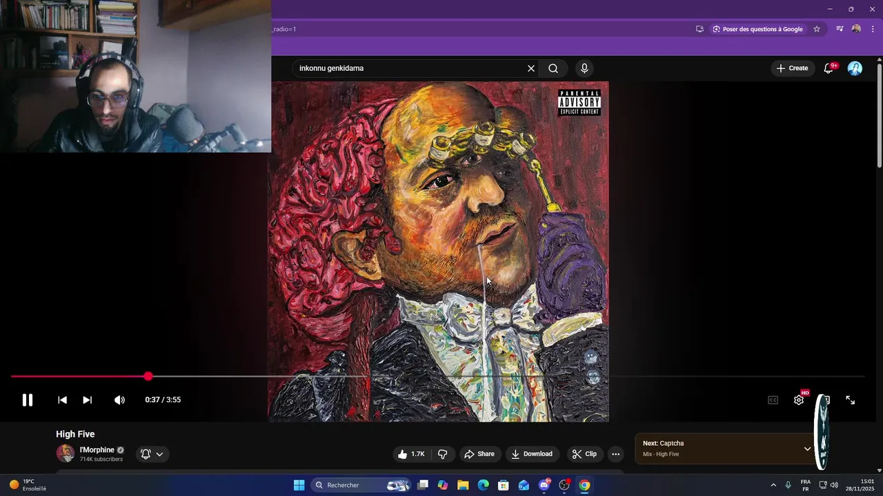Click the system tray microphone icon
The width and height of the screenshot is (883, 496).
788,485
